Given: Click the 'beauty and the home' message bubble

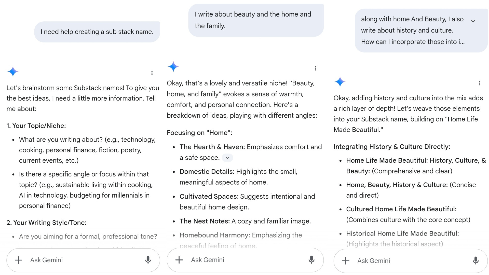Looking at the screenshot, I should 256,20.
